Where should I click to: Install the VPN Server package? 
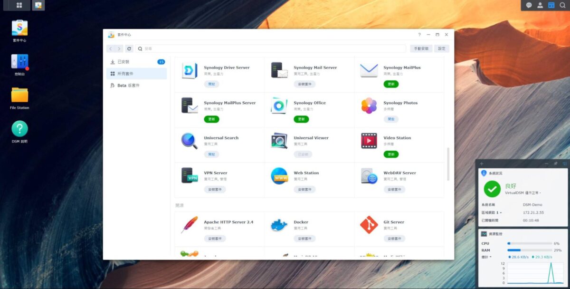coord(215,190)
